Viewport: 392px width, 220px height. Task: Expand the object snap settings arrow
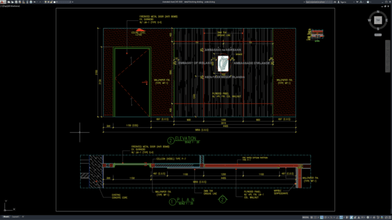point(344,218)
